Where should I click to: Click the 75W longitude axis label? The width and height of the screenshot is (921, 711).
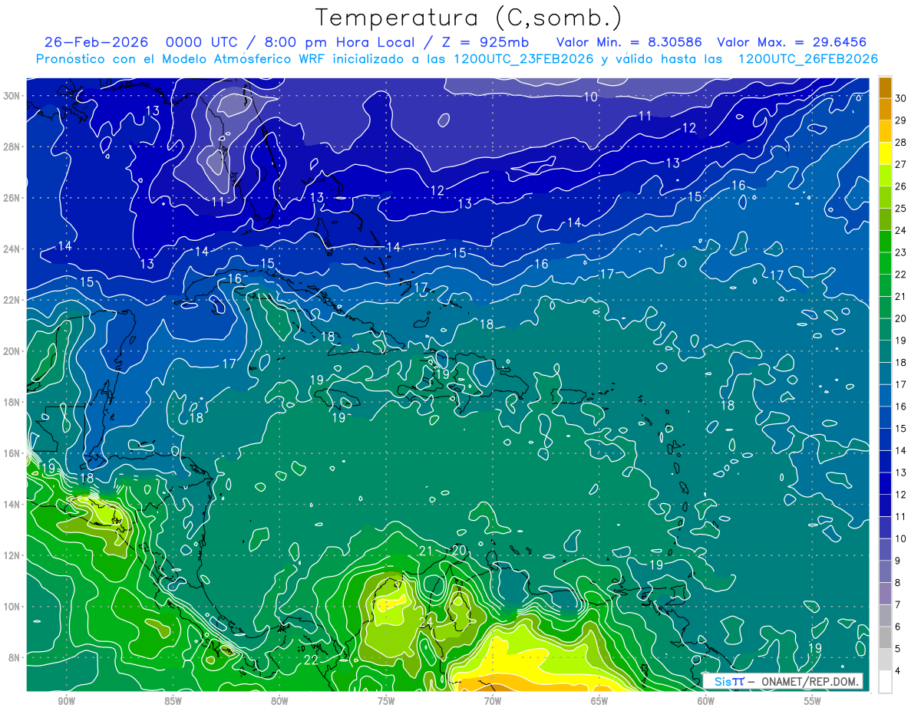386,701
